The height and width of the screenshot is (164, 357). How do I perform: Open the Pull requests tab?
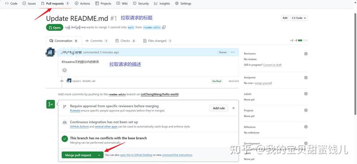[x=55, y=4]
